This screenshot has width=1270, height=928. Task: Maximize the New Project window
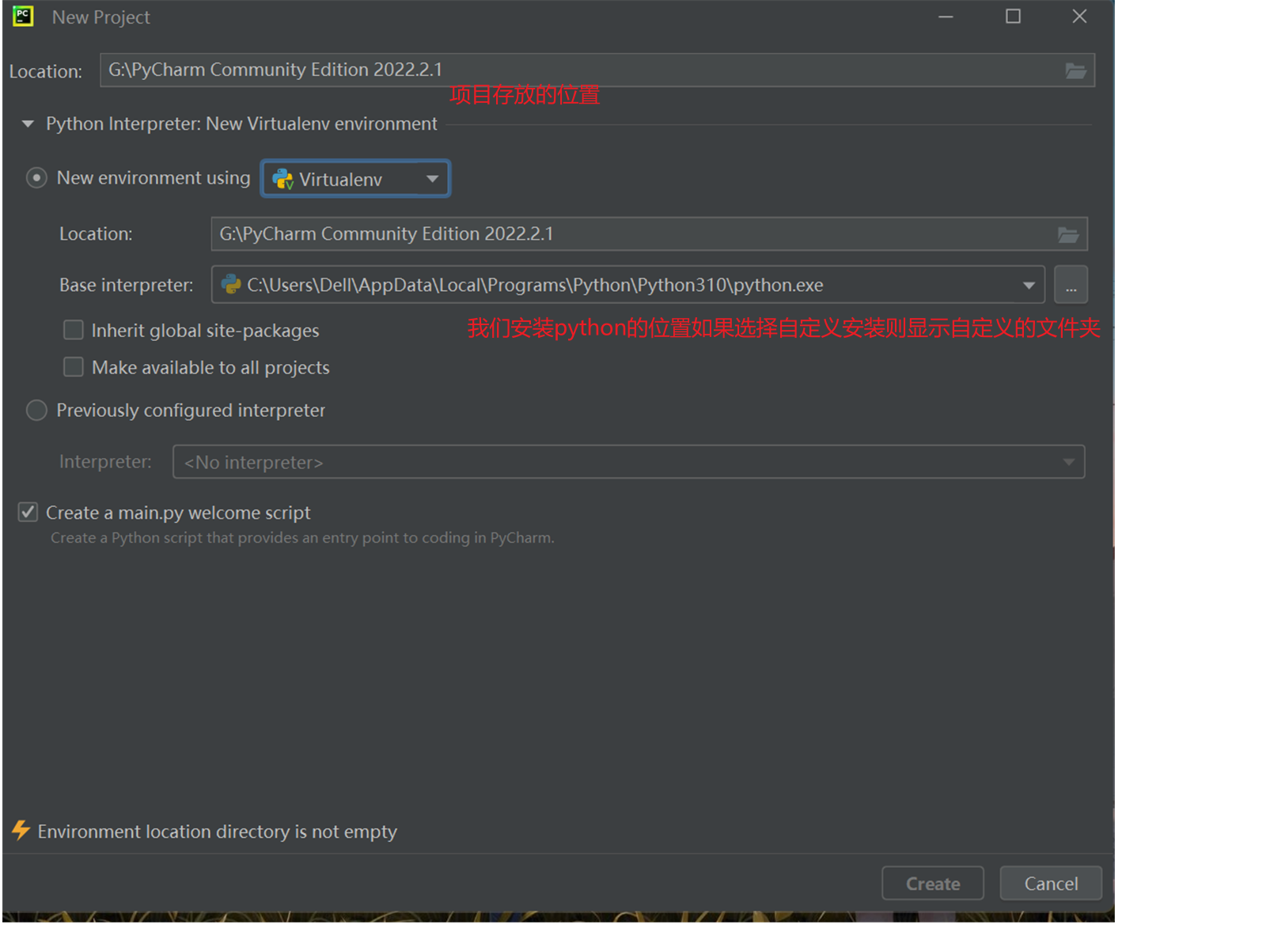click(1012, 17)
